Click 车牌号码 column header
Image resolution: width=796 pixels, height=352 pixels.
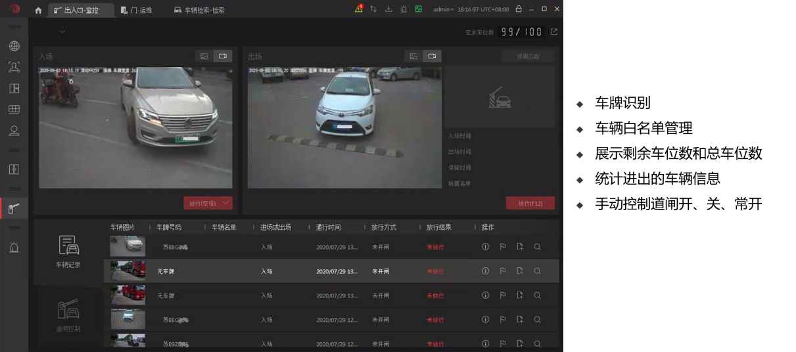coord(169,227)
